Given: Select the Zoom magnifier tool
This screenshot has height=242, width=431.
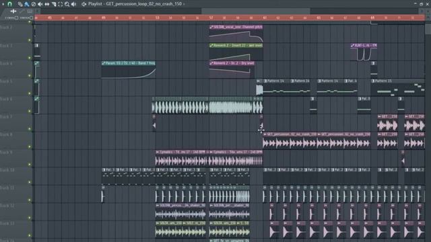Looking at the screenshot, I should pos(67,4).
